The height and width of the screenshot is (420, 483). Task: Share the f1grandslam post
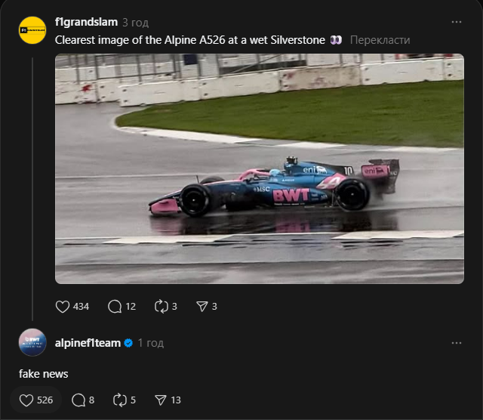coord(202,306)
